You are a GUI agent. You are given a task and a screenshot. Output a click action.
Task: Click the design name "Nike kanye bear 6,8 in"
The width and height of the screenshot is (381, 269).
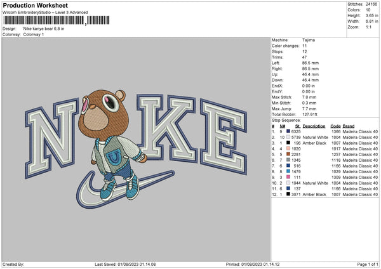tap(44, 29)
